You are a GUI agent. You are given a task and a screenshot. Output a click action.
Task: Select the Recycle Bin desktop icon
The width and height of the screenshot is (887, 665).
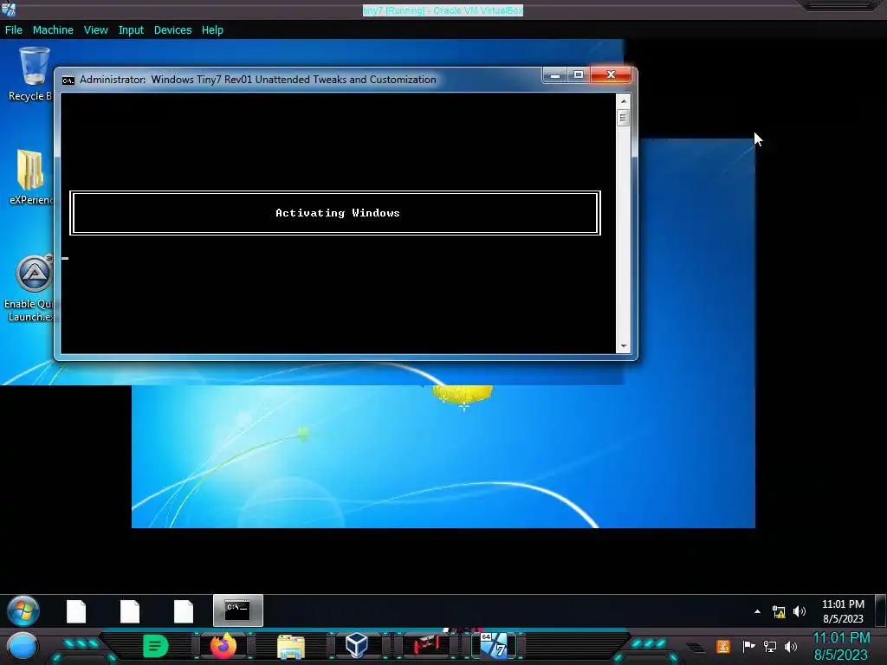click(x=31, y=74)
